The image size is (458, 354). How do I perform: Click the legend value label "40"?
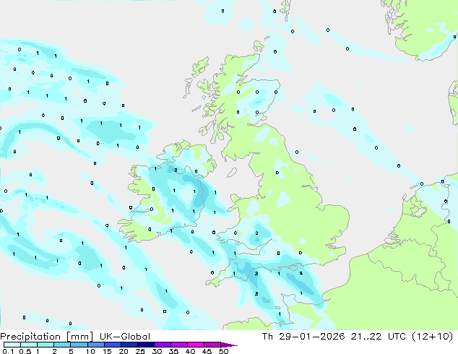(x=190, y=351)
